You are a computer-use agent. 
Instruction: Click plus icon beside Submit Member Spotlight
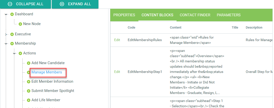point(29,91)
